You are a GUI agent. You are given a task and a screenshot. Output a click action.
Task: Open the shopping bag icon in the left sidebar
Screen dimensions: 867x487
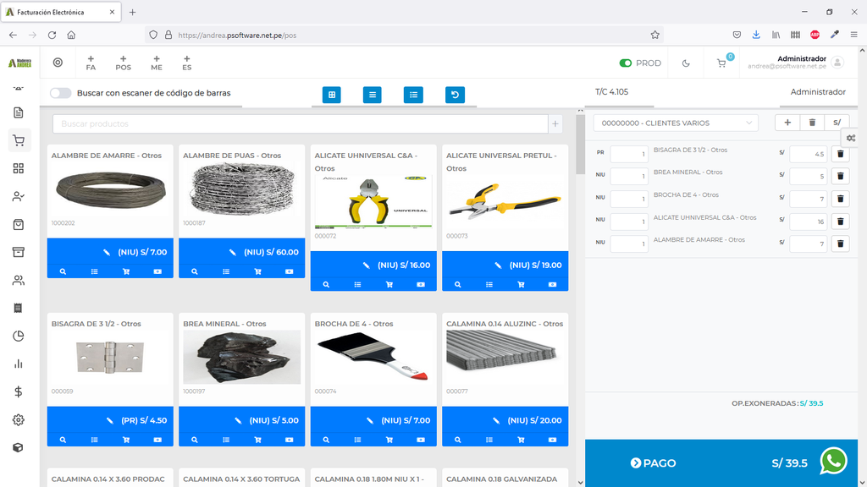click(19, 224)
